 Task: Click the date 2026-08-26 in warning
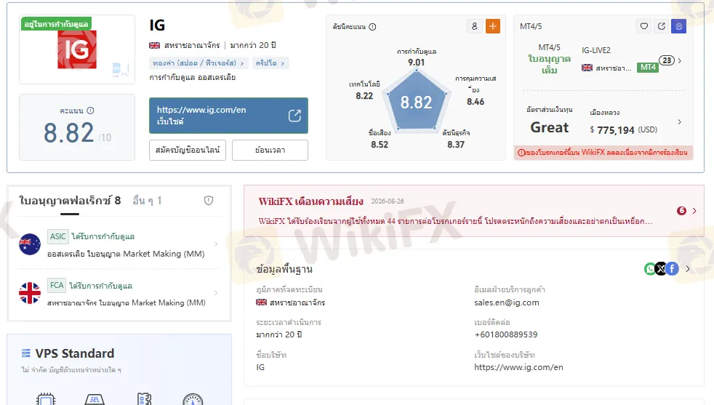click(x=388, y=201)
